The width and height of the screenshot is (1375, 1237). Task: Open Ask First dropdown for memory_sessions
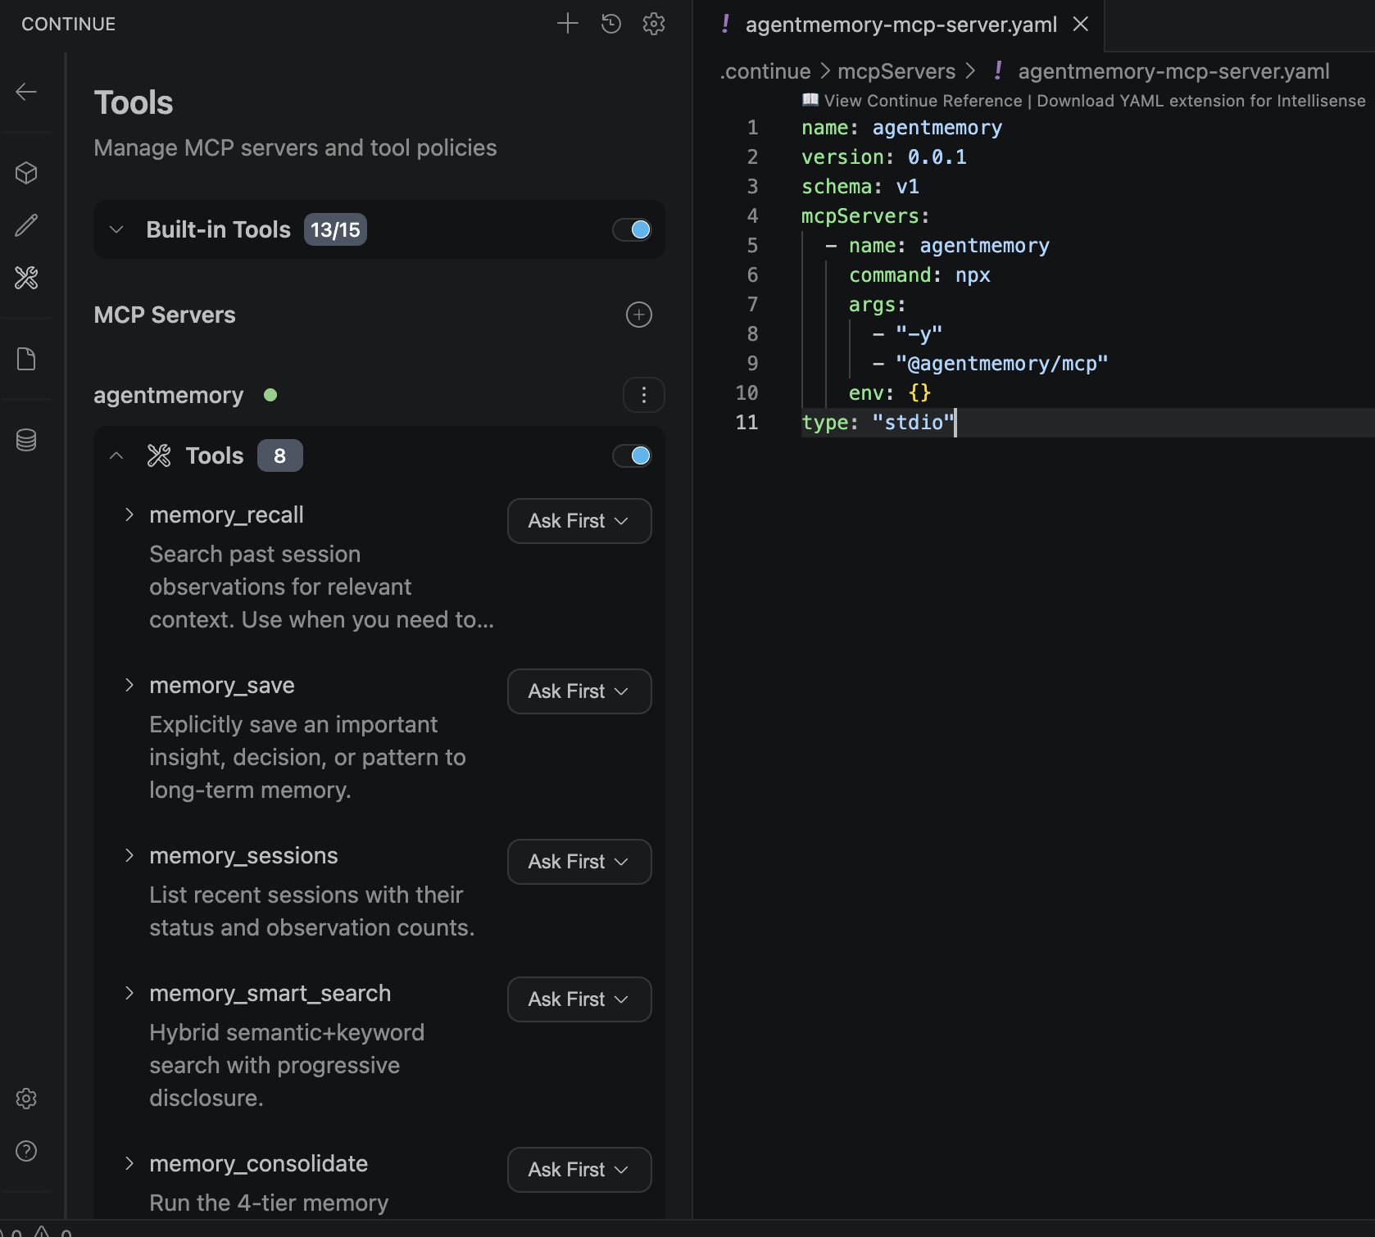point(579,862)
